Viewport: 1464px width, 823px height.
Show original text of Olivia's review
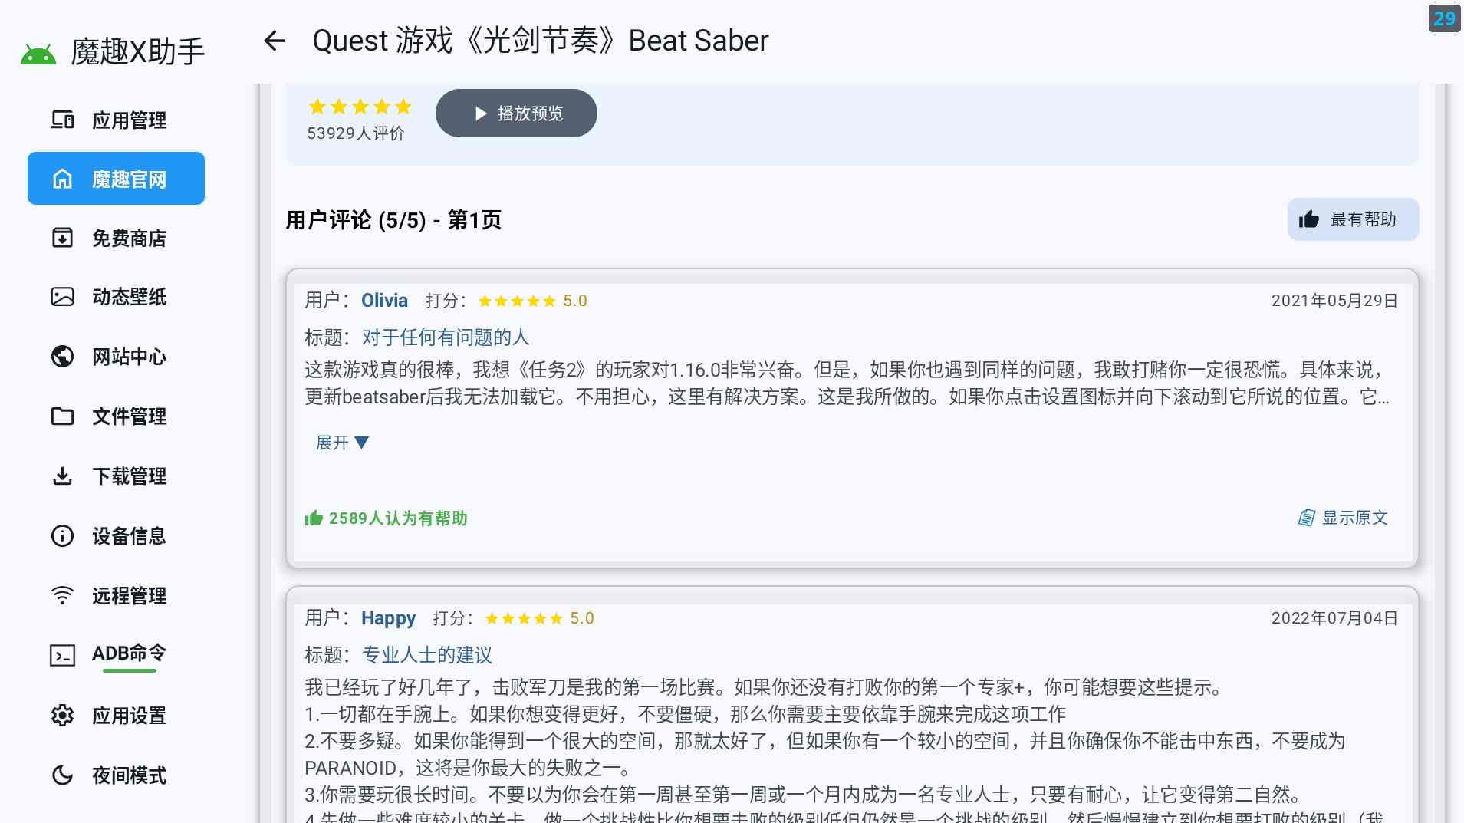1343,518
